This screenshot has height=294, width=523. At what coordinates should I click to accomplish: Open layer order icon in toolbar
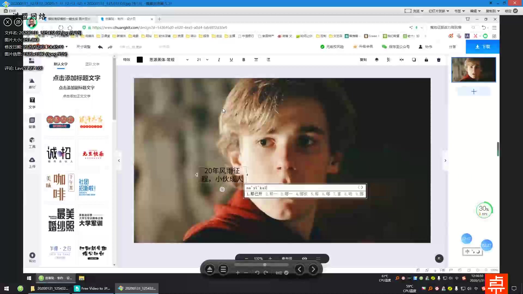(x=377, y=60)
